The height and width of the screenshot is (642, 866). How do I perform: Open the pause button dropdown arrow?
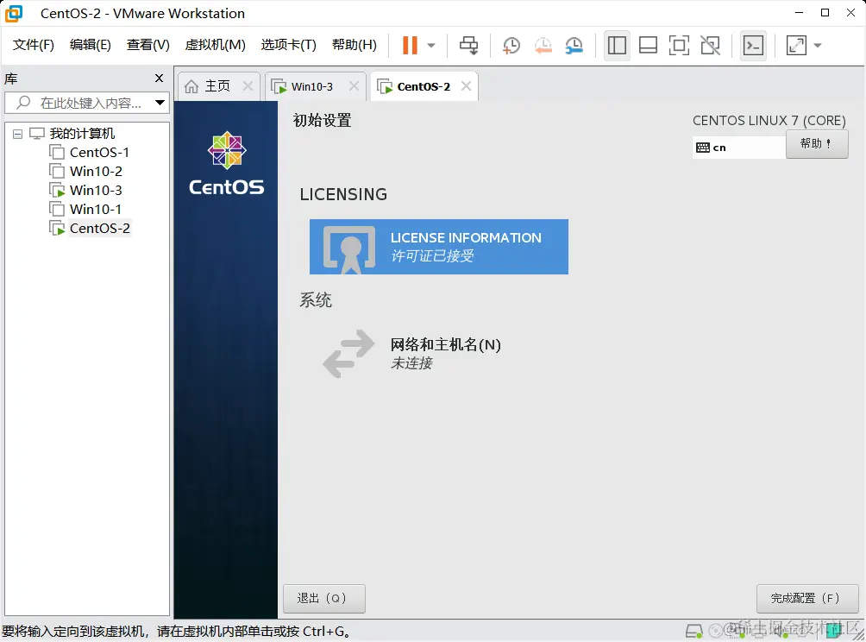(x=431, y=46)
